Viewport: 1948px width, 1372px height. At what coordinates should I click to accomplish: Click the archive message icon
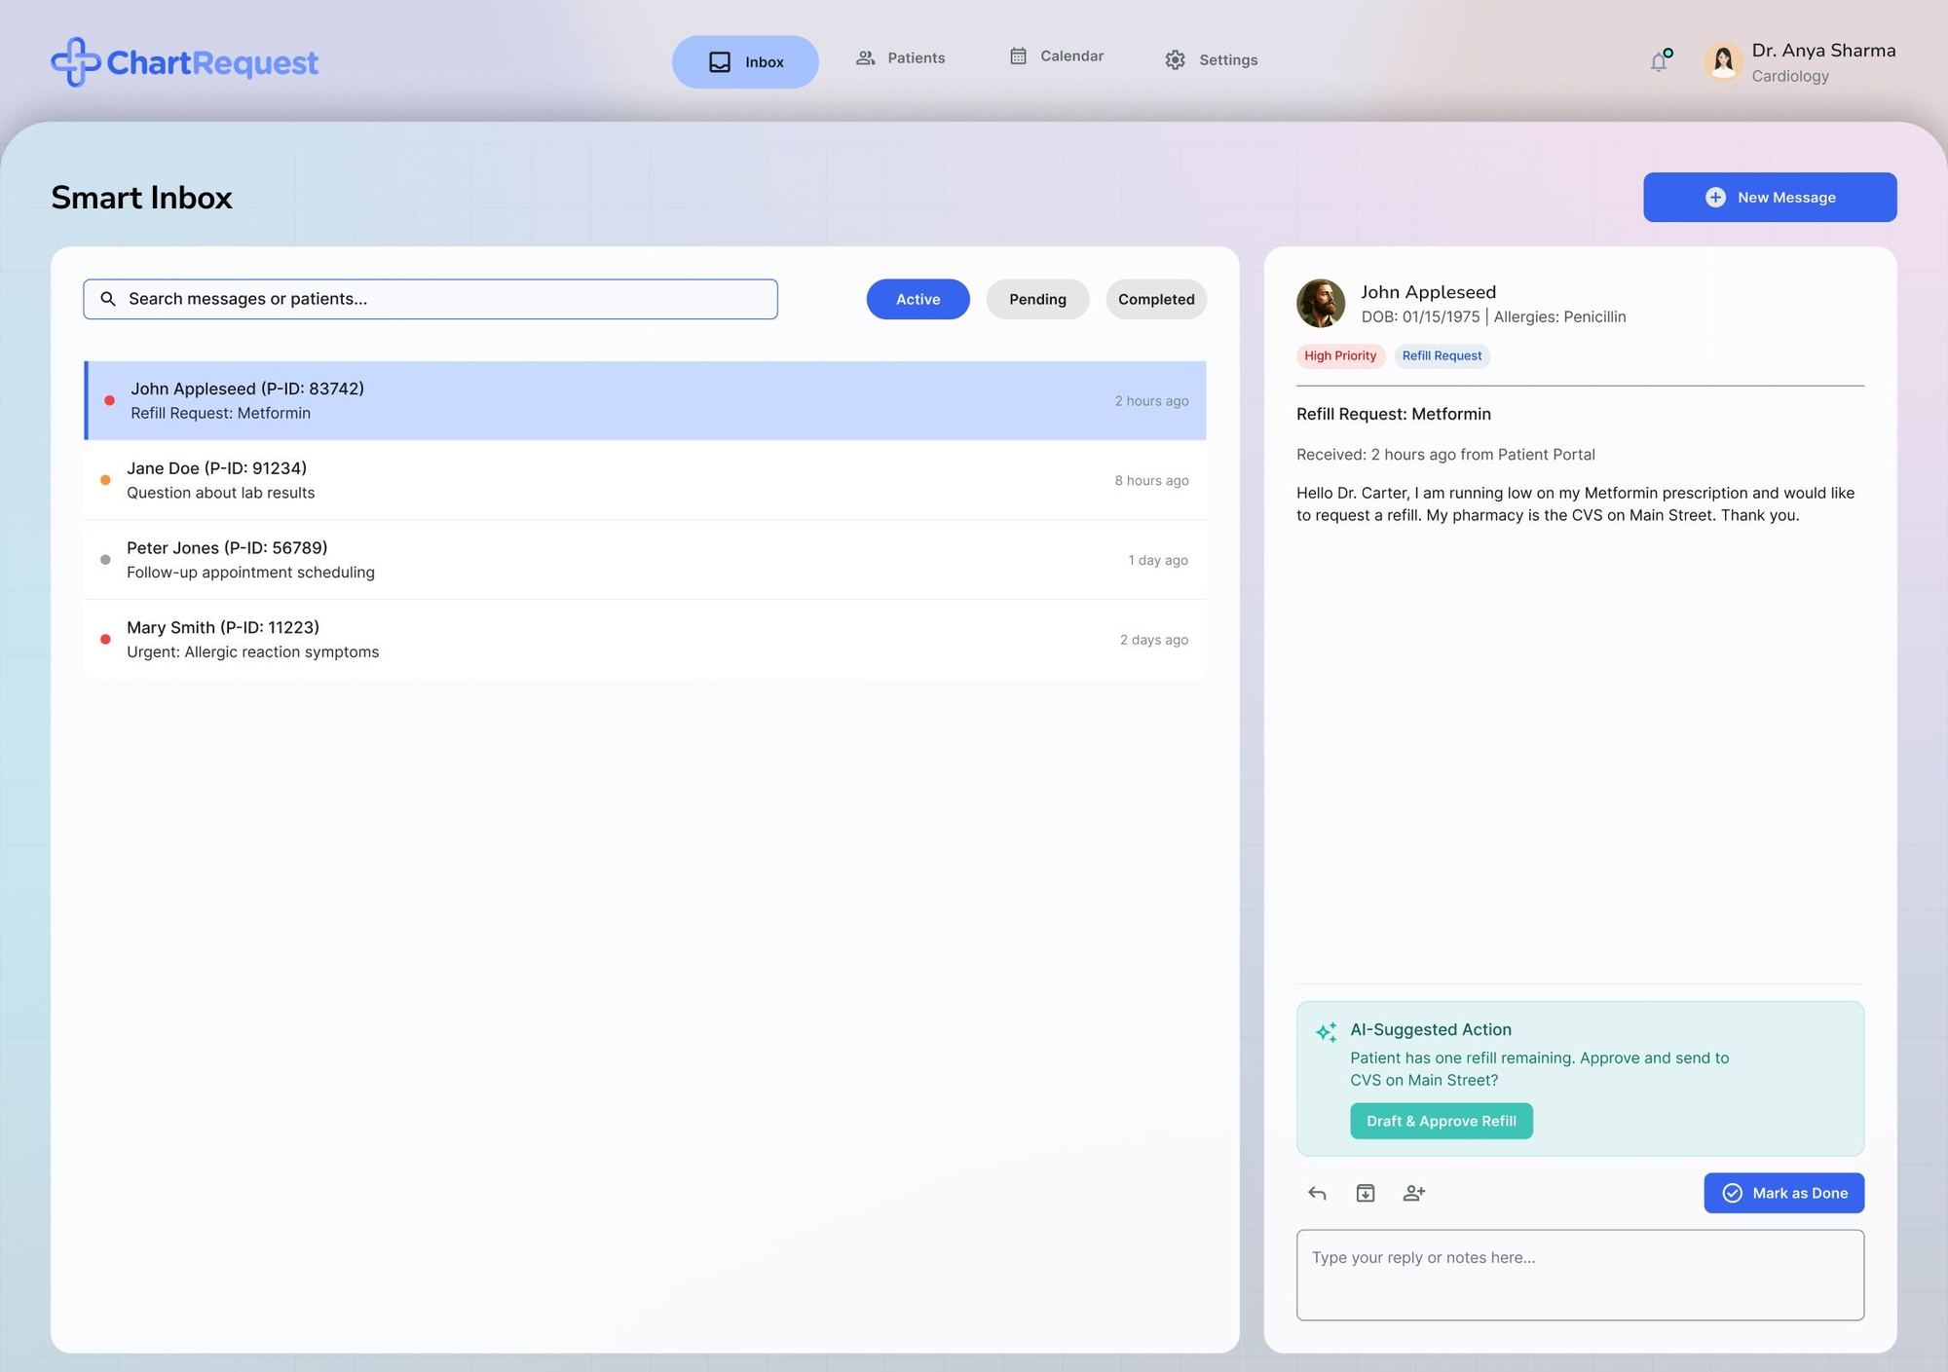click(1366, 1193)
